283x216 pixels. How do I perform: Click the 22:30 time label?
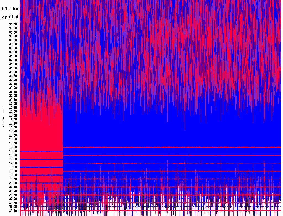pos(13,203)
